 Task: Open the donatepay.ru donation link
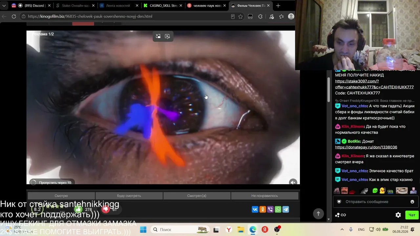[366, 147]
